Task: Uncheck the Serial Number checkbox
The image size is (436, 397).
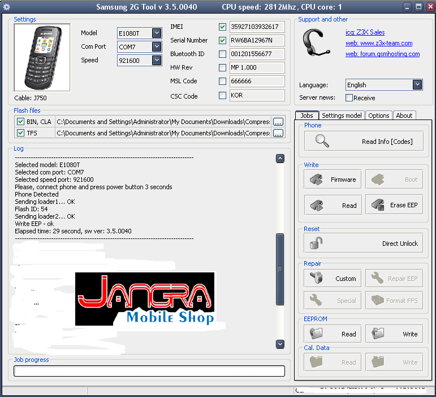Action: coord(222,40)
